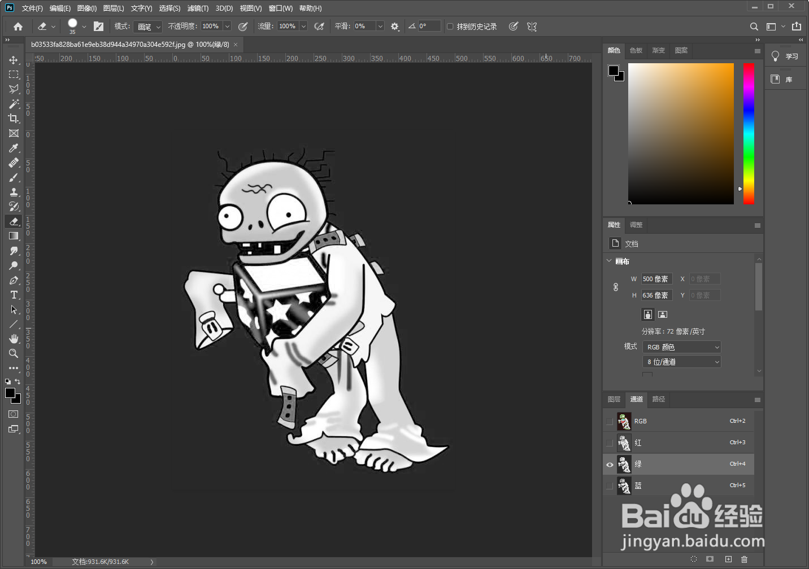
Task: Show the Red channel visibility
Action: pyautogui.click(x=610, y=443)
